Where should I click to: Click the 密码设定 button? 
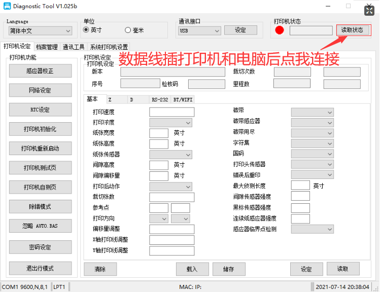click(40, 247)
